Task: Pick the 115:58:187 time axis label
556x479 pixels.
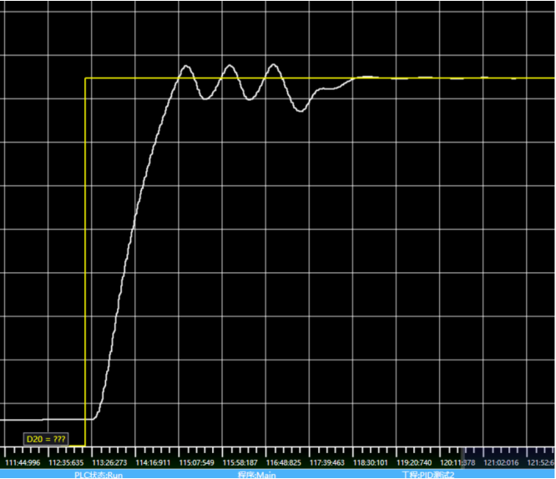Action: pos(240,462)
